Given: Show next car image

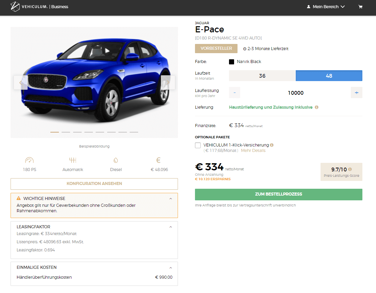Looking at the screenshot, I should 168,82.
